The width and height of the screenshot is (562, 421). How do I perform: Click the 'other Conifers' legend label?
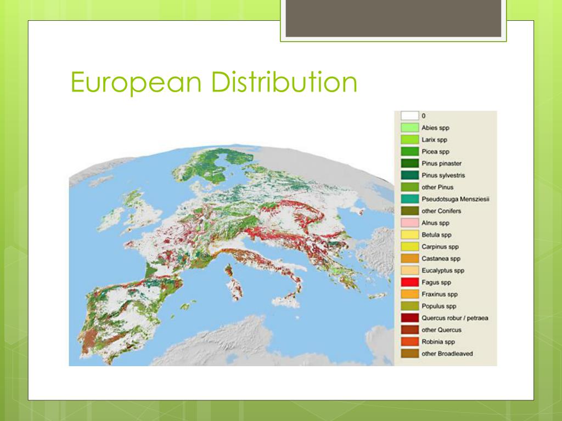441,211
